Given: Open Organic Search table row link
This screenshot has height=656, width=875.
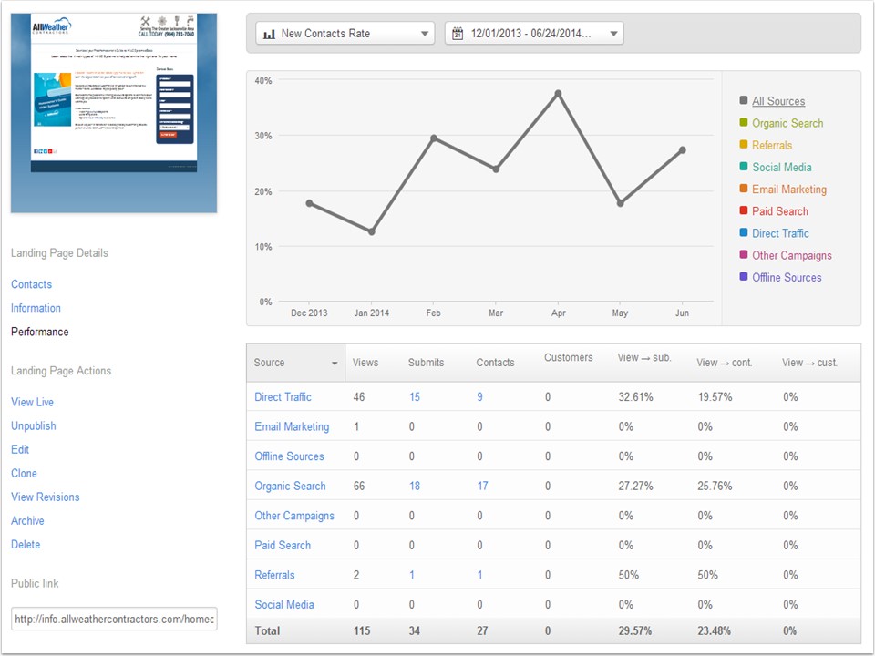Looking at the screenshot, I should click(x=290, y=486).
